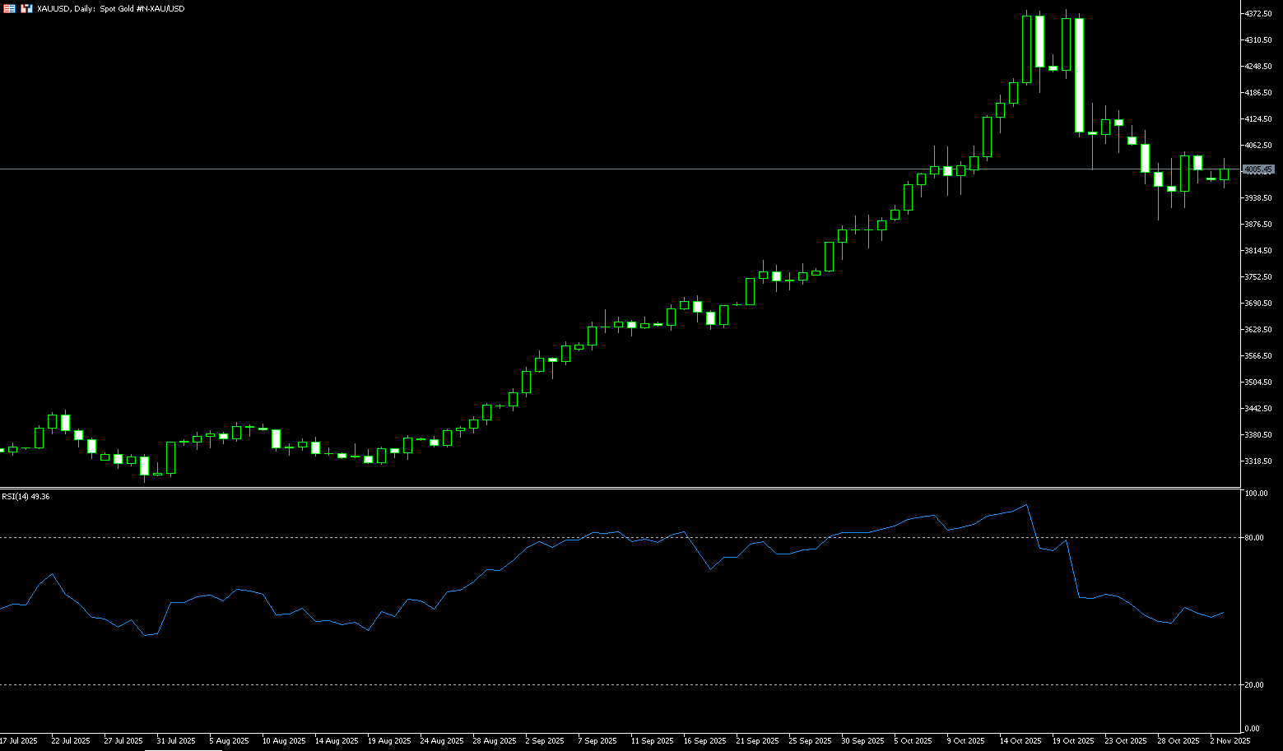Click the 17 Jul 2025 date label
Viewport: 1283px width, 751px height.
click(x=18, y=741)
